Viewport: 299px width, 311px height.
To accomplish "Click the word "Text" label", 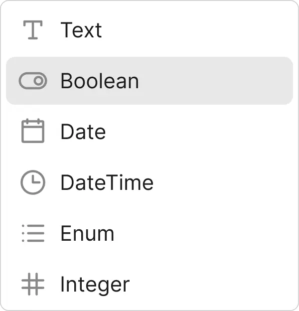I will pyautogui.click(x=81, y=30).
